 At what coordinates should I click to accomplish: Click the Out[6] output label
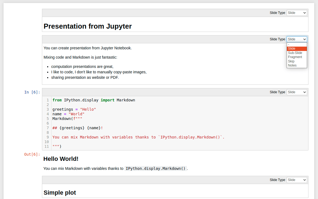pyautogui.click(x=32, y=154)
